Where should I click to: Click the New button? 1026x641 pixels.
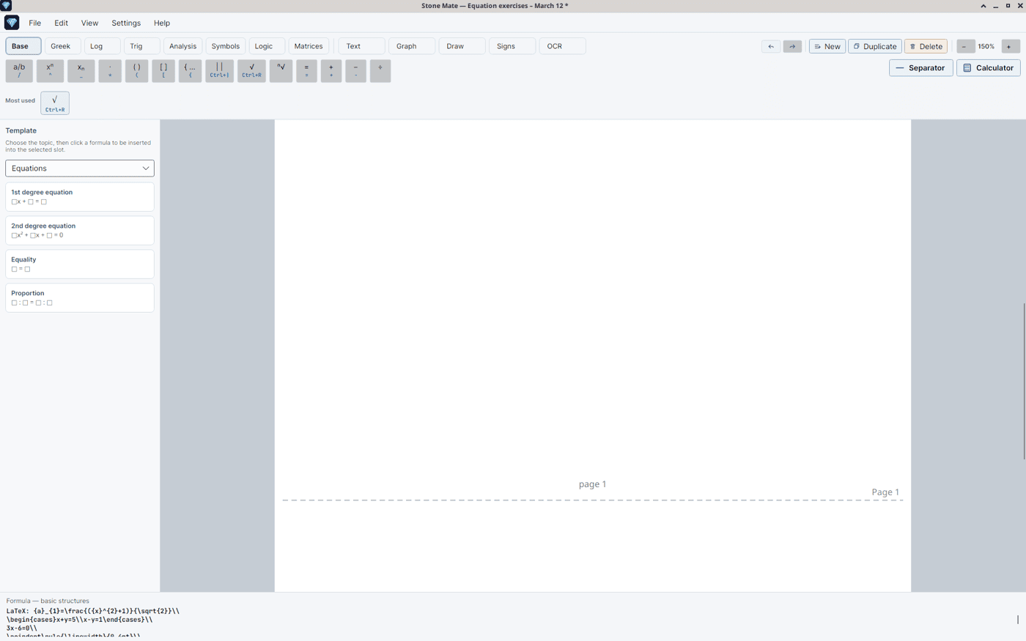point(827,46)
